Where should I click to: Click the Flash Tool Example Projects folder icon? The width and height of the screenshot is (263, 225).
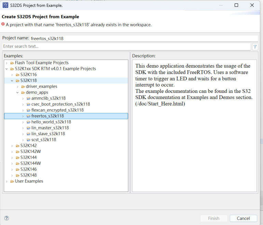click(x=12, y=63)
